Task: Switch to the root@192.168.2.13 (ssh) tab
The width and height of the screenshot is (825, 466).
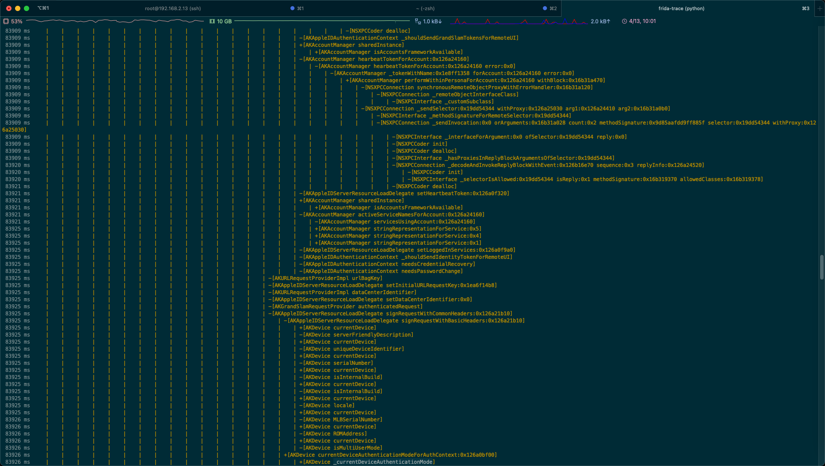Action: [x=173, y=8]
